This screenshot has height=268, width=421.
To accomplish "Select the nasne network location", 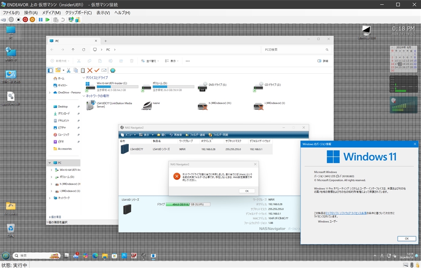I will (150, 105).
